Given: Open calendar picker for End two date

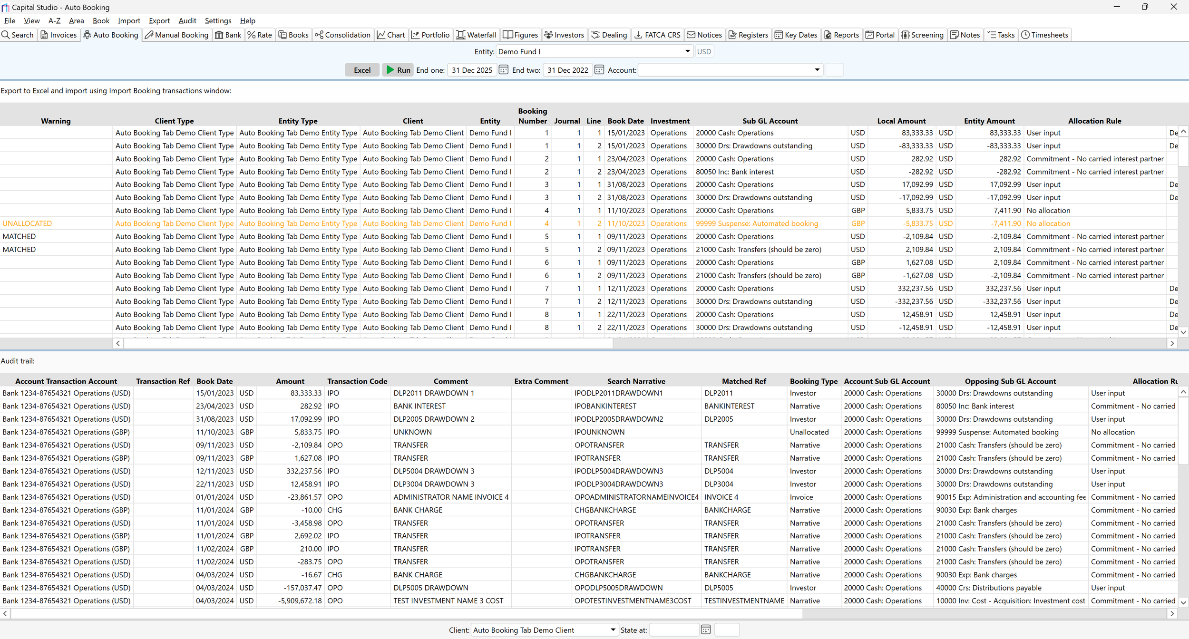Looking at the screenshot, I should pos(599,70).
